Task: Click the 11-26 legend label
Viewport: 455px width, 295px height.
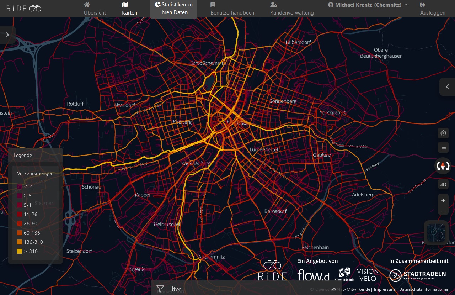Action: [31, 214]
